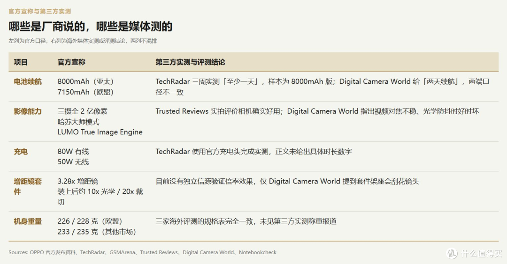The image size is (507, 264).
Task: Click the 'Sources: OPPO 官方发布资料' footer line
Action: pos(143,252)
